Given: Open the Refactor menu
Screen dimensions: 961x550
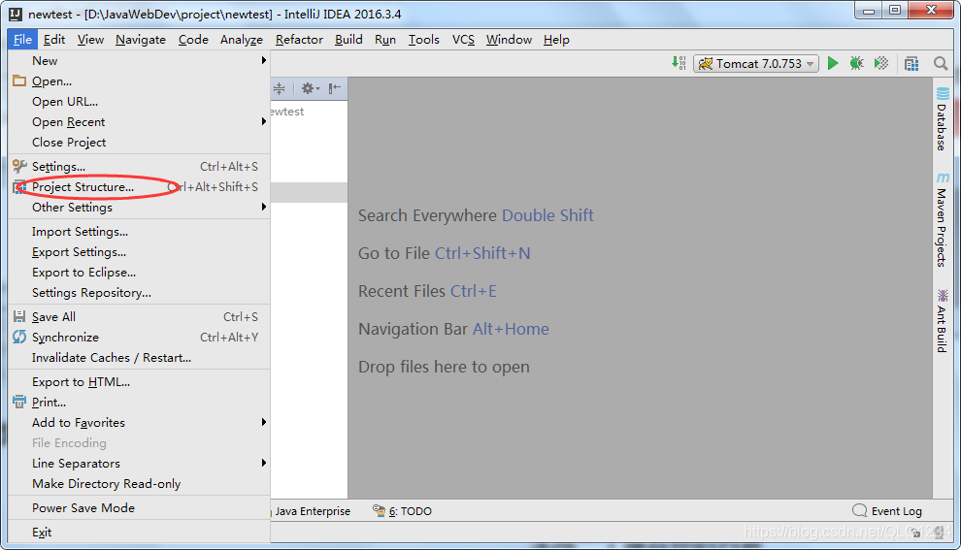Looking at the screenshot, I should click(x=299, y=40).
